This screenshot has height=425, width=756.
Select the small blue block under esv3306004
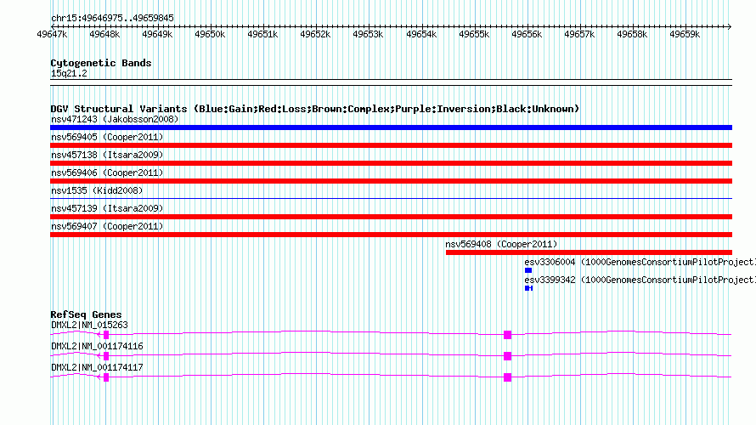528,270
